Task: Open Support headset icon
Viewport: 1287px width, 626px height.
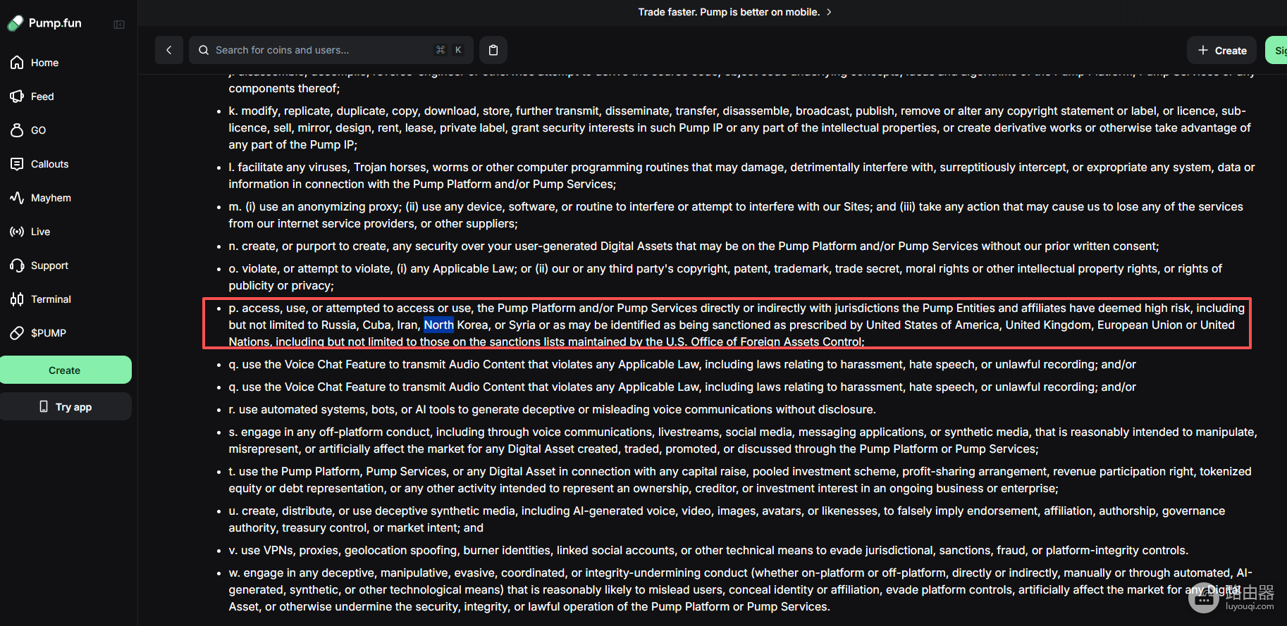Action: 17,265
